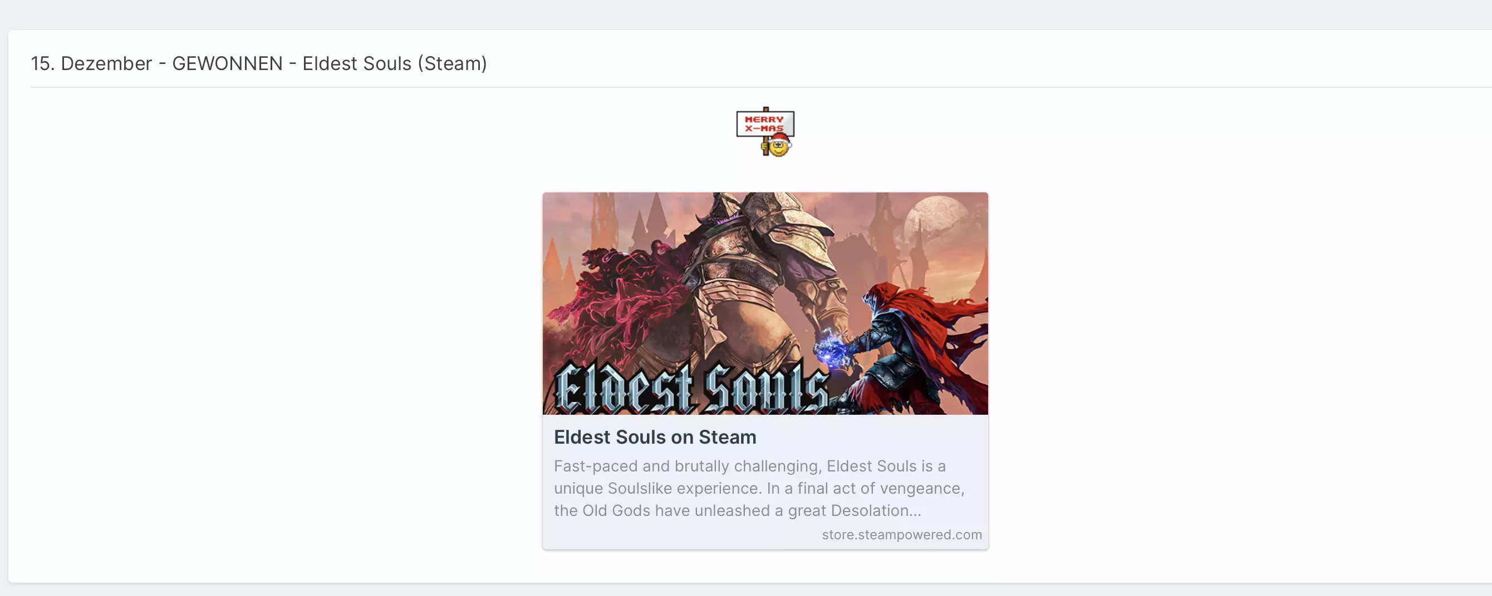Click the red-caped warrior in the artwork
This screenshot has height=596, width=1492.
pos(917,347)
